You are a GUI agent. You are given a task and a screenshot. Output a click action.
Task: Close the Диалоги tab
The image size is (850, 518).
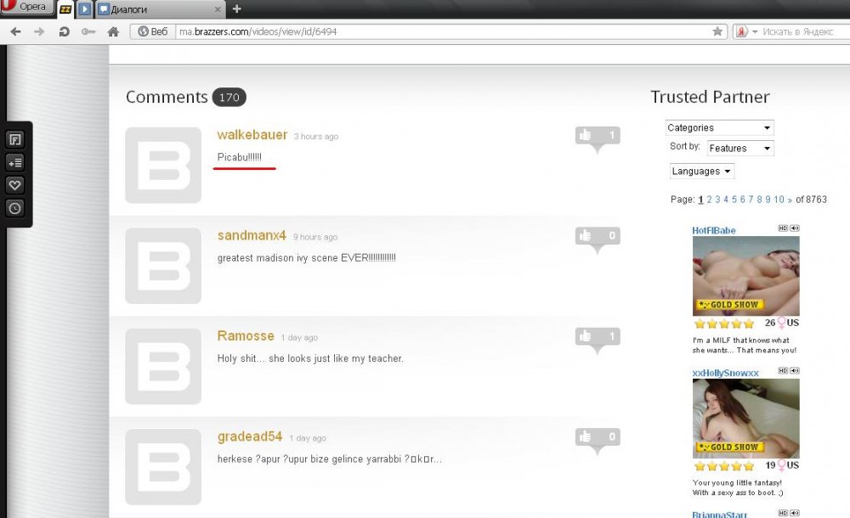218,9
